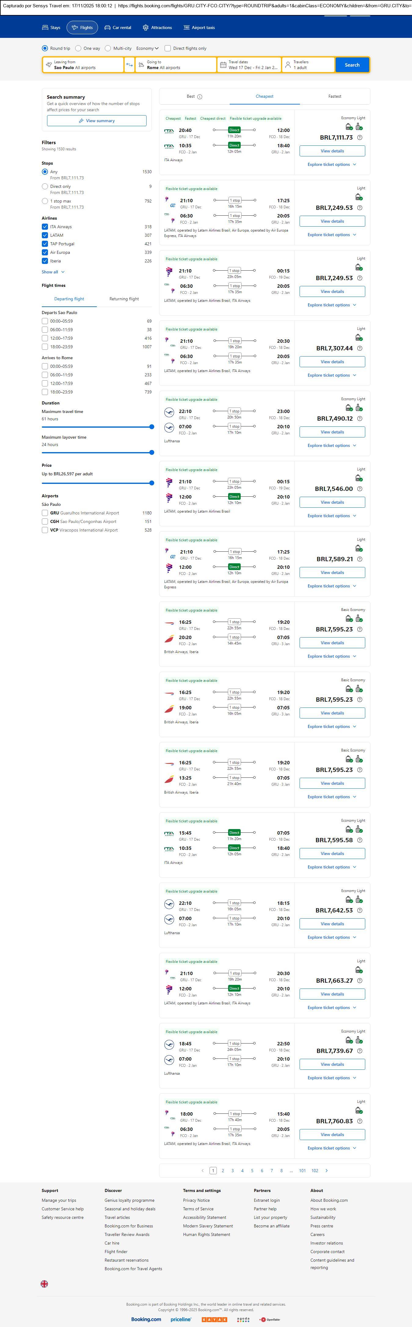Expand Explore ticket options for BRL7,490.12 Lufthansa flight

pyautogui.click(x=332, y=446)
